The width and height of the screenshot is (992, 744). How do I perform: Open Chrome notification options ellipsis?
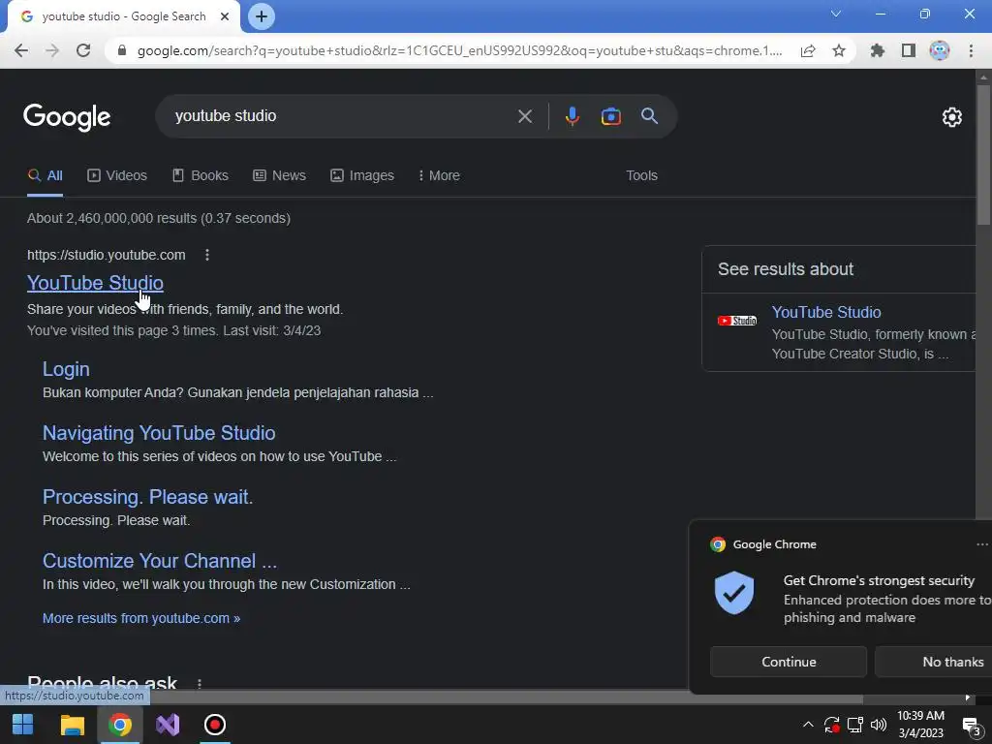982,544
